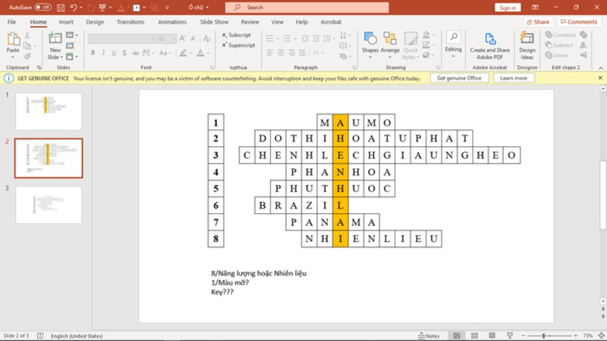Open Design Ideas pane
This screenshot has height=341, width=607.
[527, 46]
